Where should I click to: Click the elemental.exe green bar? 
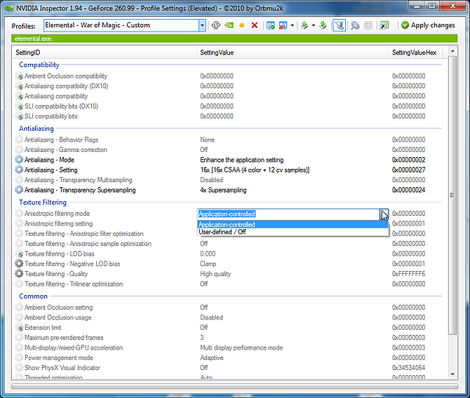[x=234, y=39]
